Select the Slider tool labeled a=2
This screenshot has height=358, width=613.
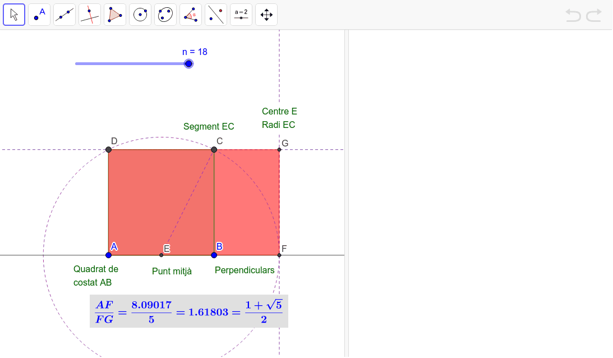pyautogui.click(x=241, y=15)
